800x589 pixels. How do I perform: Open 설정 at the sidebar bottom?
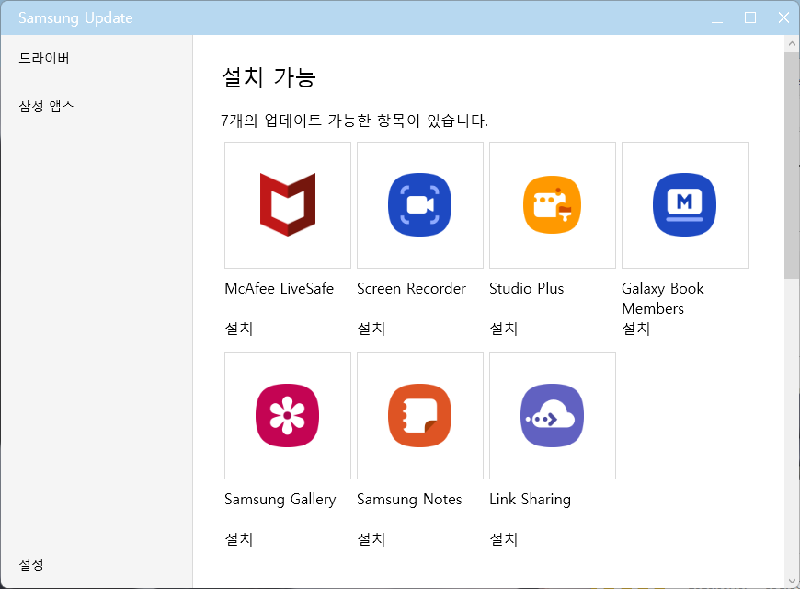click(31, 564)
